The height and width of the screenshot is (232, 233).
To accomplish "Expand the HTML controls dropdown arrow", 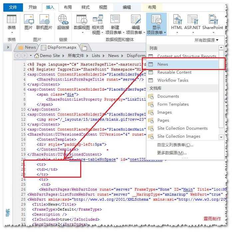I will 177,33.
